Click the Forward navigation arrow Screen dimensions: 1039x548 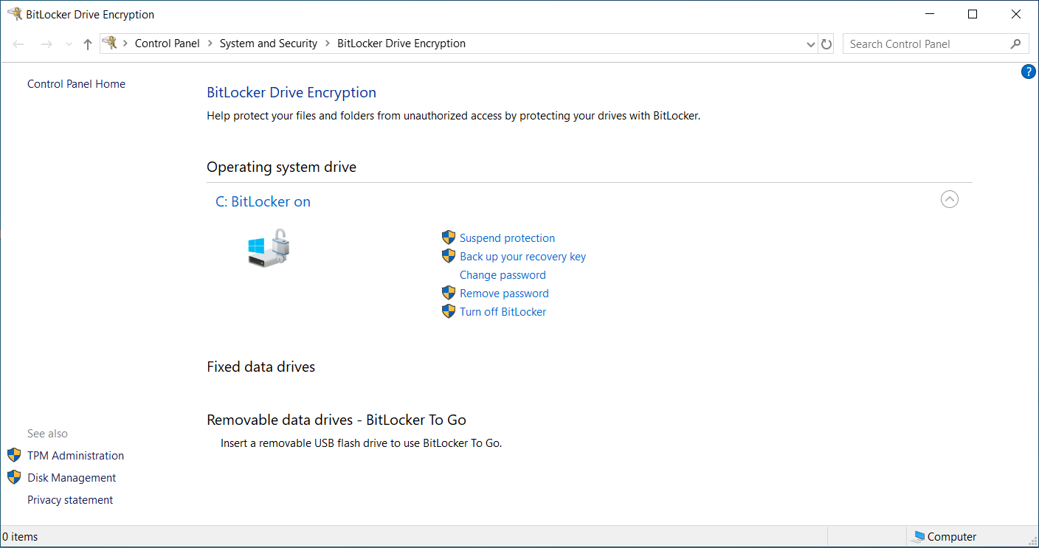point(46,44)
